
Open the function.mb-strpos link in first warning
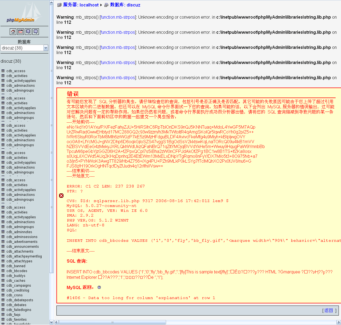(x=118, y=17)
